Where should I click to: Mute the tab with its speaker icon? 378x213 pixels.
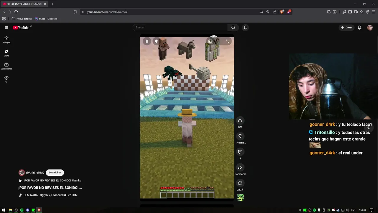8,4
